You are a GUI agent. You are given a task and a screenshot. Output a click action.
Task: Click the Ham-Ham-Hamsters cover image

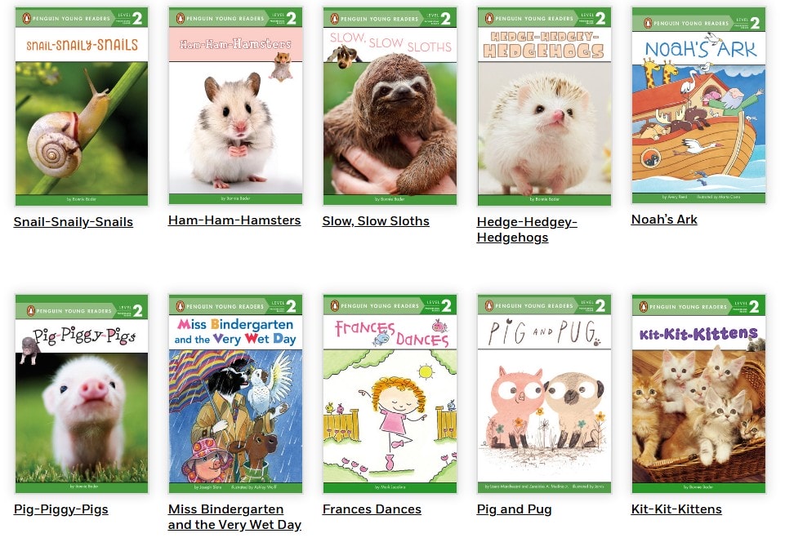[236, 105]
